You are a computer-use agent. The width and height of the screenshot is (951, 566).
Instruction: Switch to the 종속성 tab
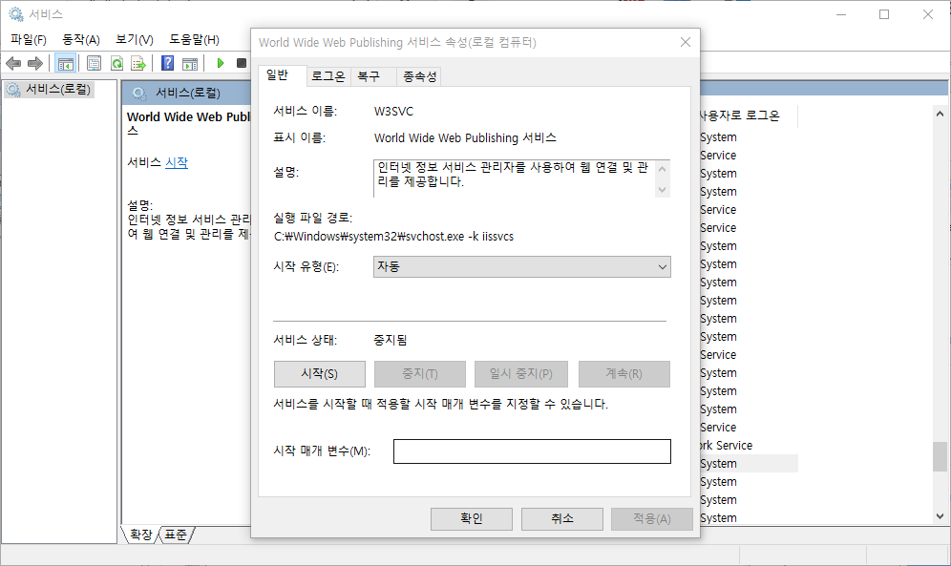click(420, 76)
